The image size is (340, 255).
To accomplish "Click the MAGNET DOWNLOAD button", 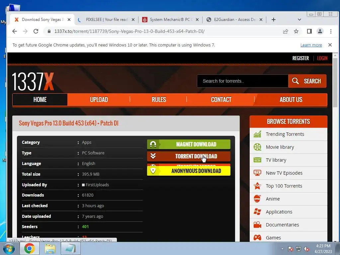I will point(189,144).
